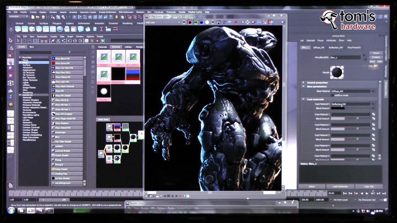Switch to the Rendering shelf tab
The image size is (397, 223).
(127, 23)
